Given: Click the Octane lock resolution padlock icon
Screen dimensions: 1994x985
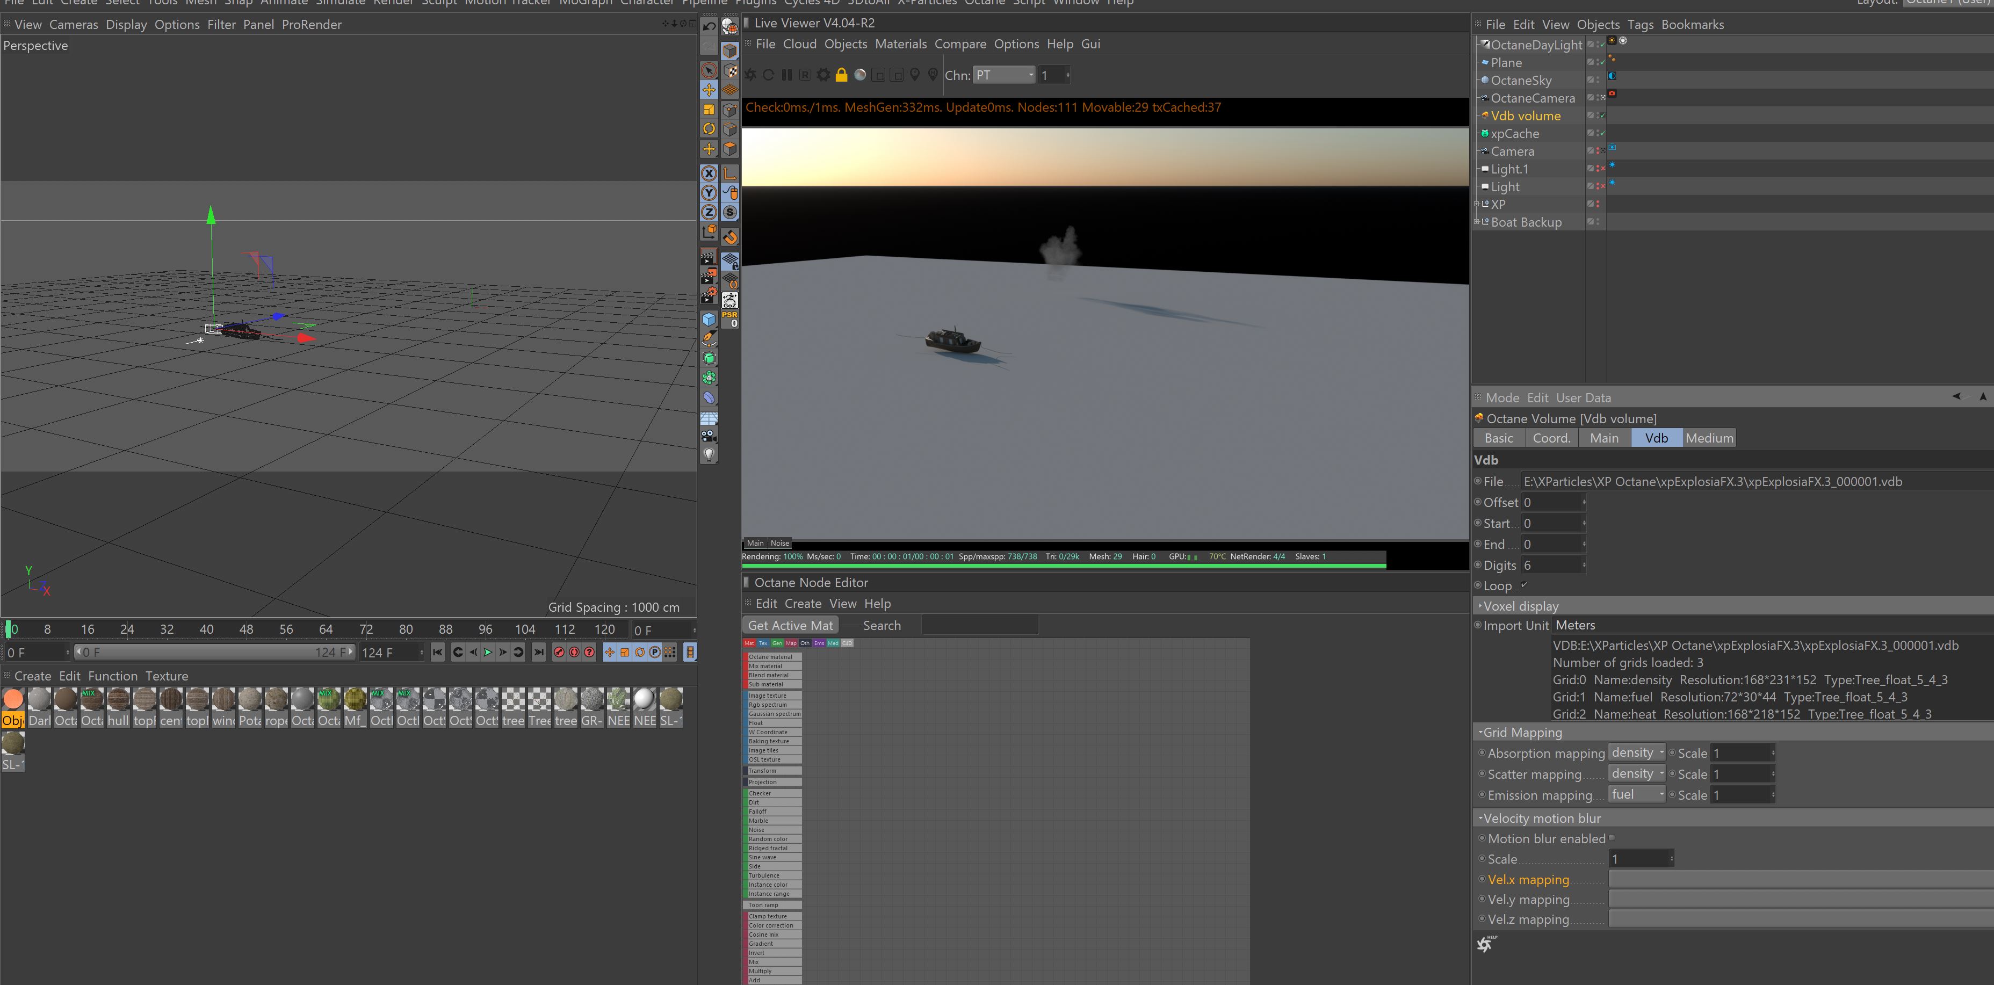Looking at the screenshot, I should pyautogui.click(x=841, y=75).
